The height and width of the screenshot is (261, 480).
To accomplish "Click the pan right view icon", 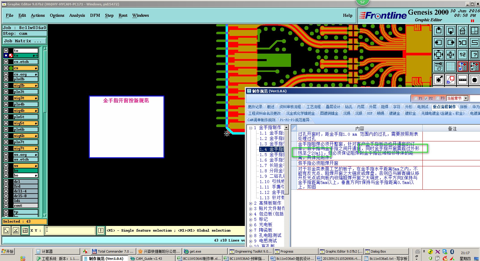I will click(x=451, y=43).
